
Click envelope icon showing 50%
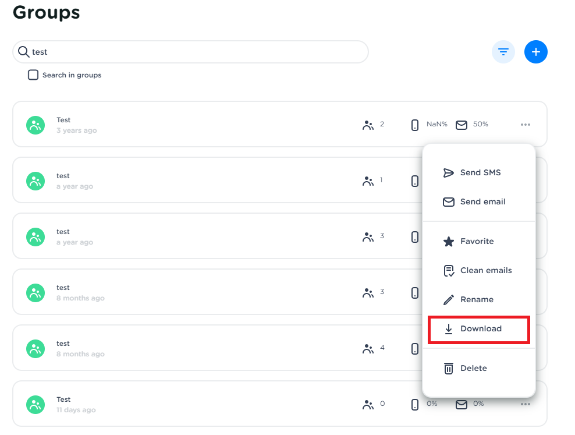[462, 125]
